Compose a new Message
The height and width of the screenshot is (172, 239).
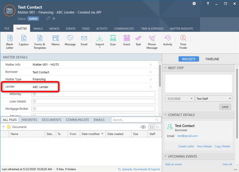70,40
